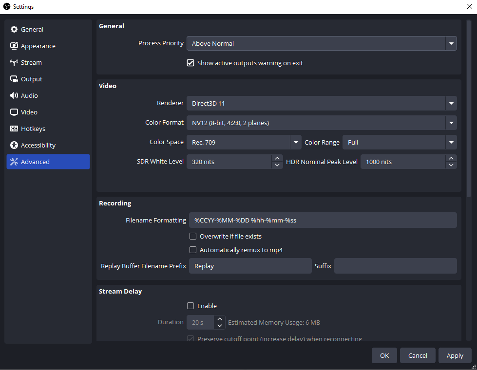
Task: Uncheck Show active outputs warning on exit
Action: (191, 63)
